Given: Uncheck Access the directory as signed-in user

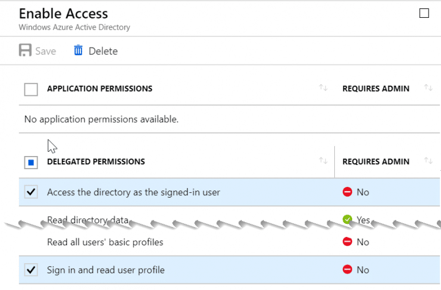Looking at the screenshot, I should [x=30, y=192].
